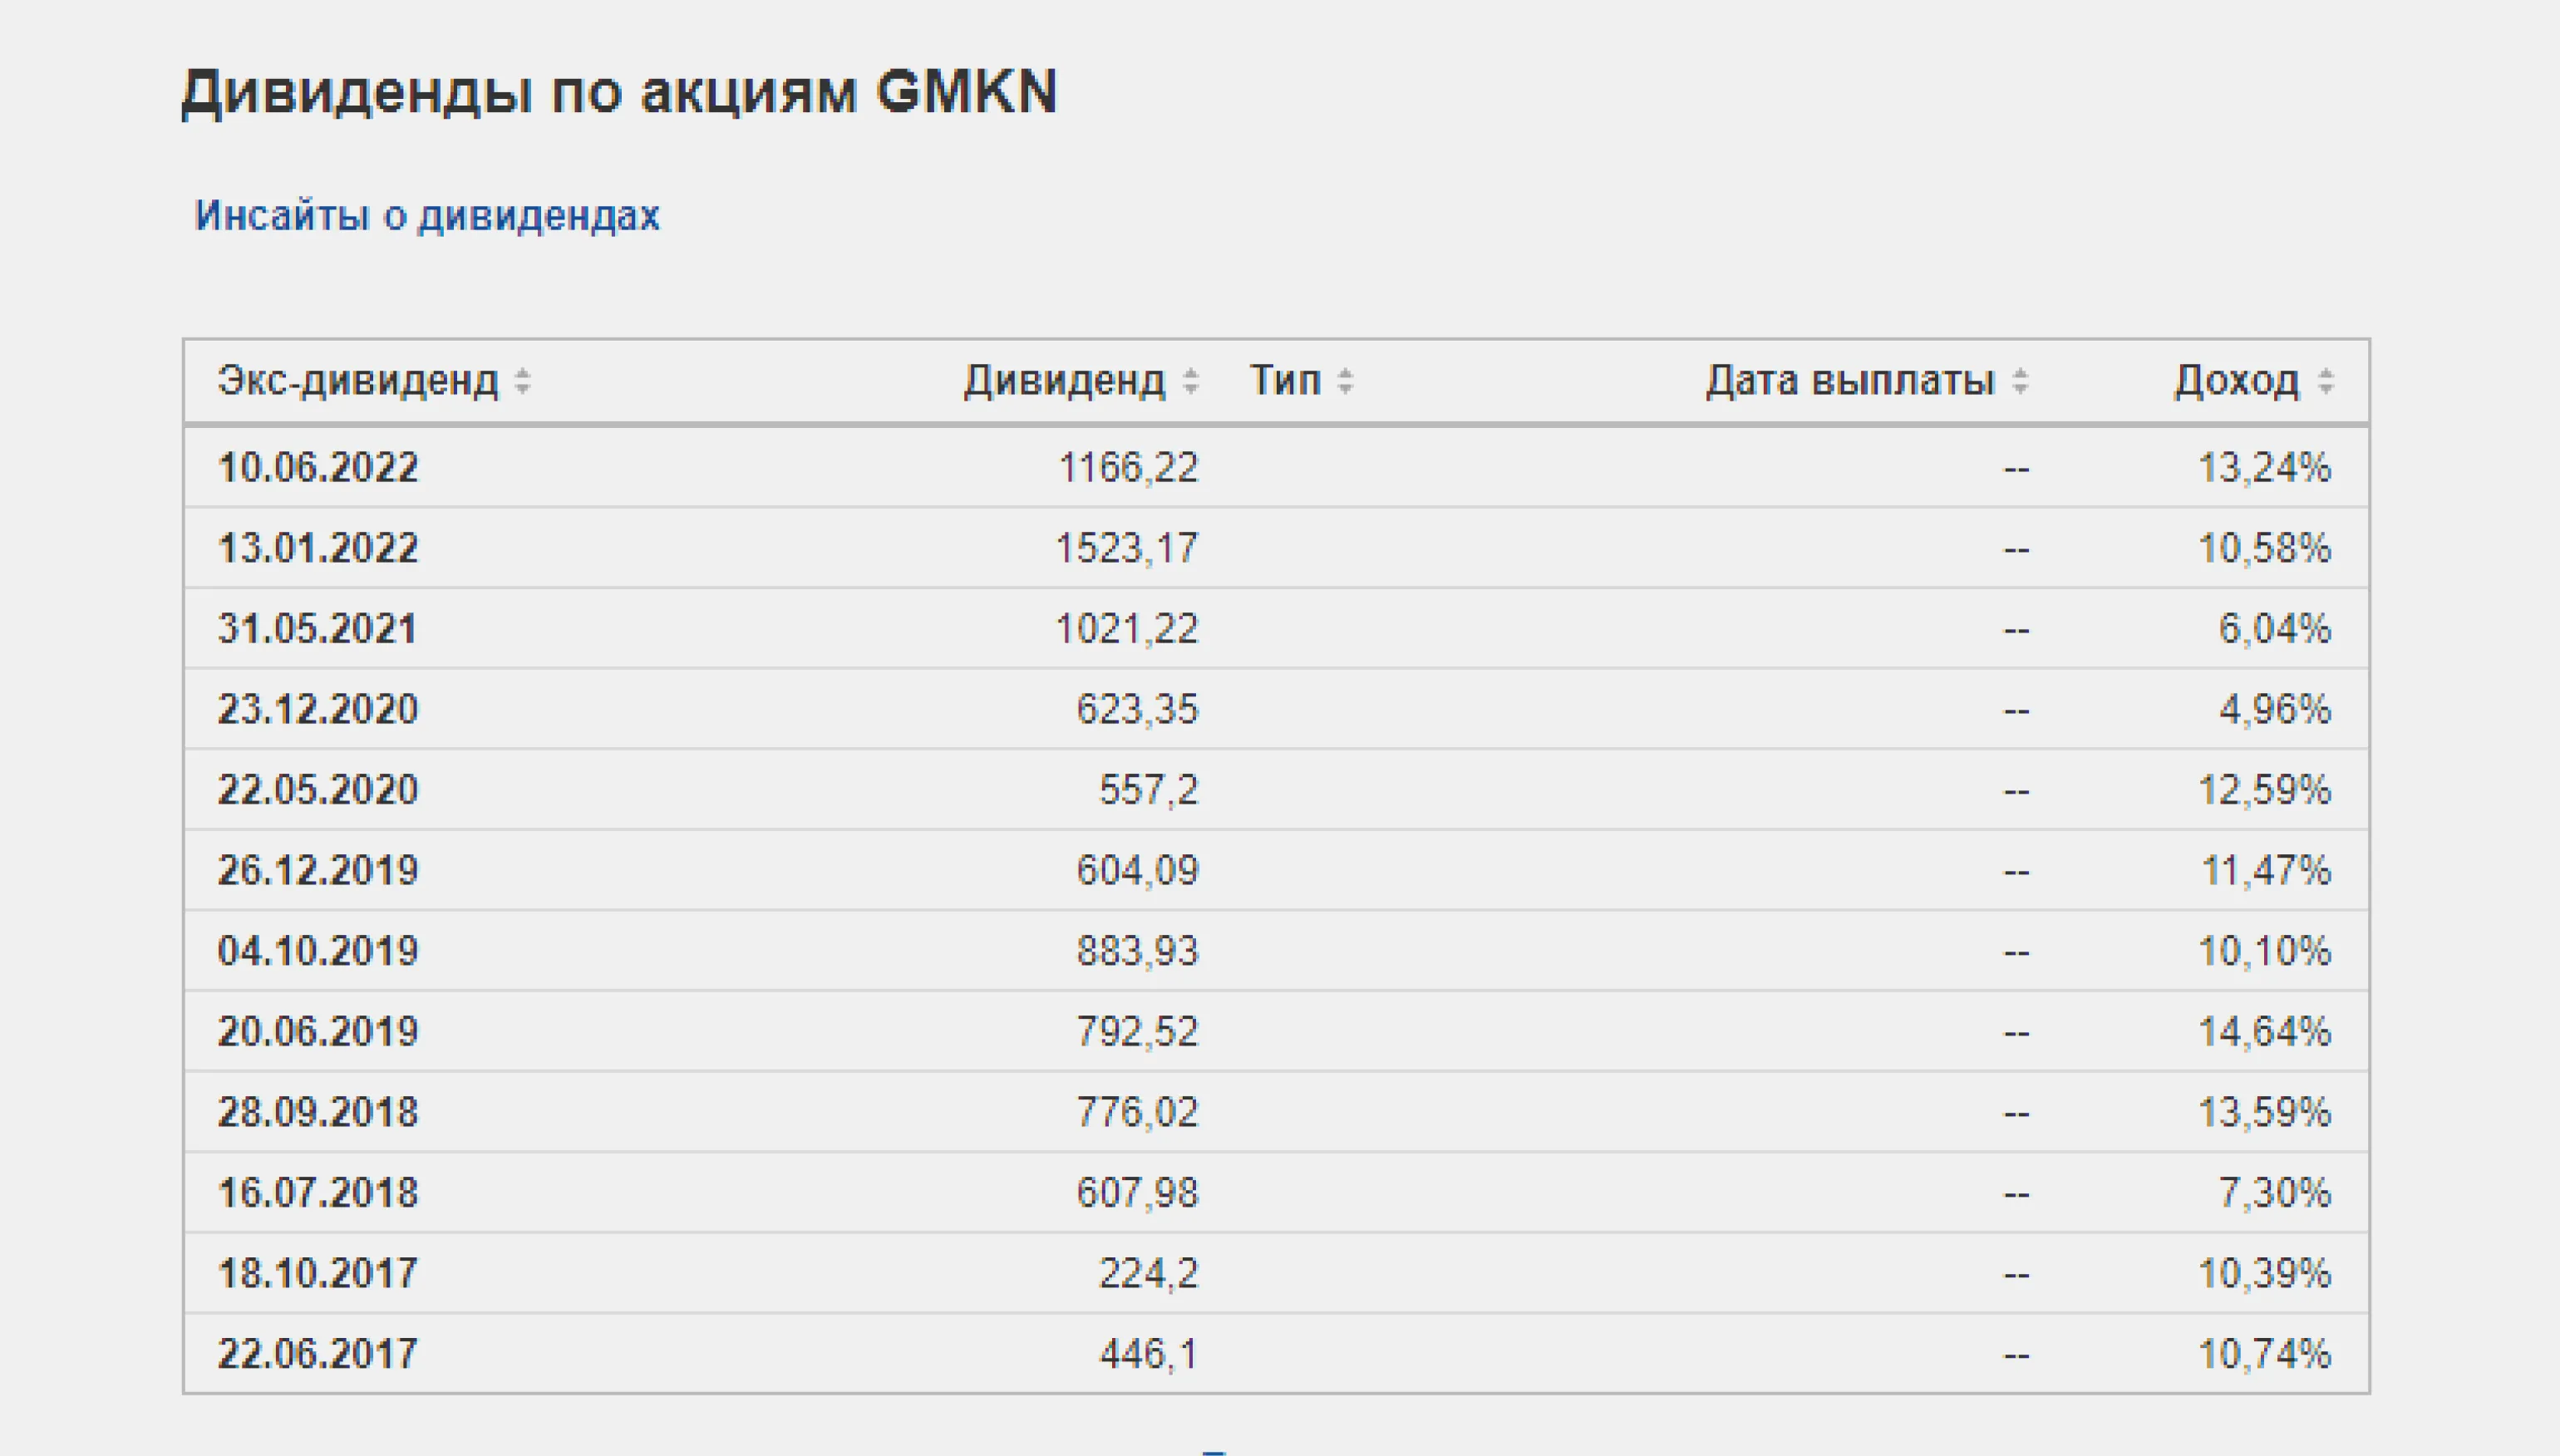This screenshot has width=2560, height=1456.
Task: Click the 11,47% yield value
Action: tap(2265, 871)
